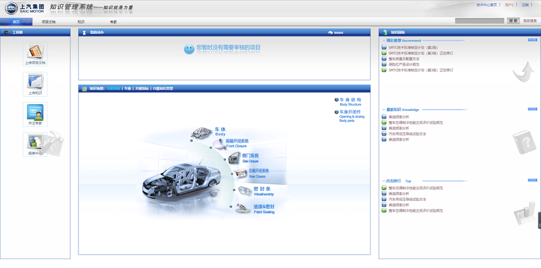Select the Side Closure door icon
This screenshot has width=541, height=268.
pyautogui.click(x=234, y=158)
